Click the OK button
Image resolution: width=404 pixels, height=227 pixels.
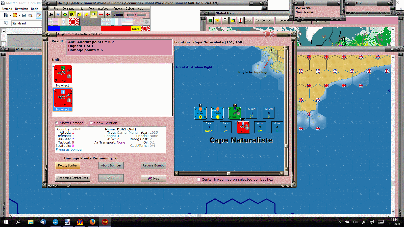[x=111, y=178]
